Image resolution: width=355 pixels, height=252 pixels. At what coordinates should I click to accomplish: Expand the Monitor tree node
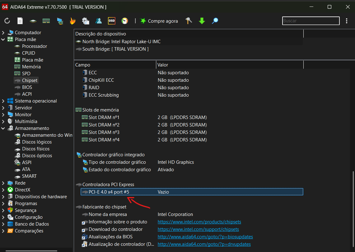pos(3,115)
